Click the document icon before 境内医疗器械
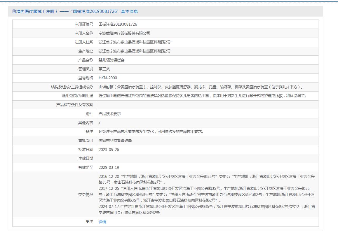 pyautogui.click(x=14, y=11)
